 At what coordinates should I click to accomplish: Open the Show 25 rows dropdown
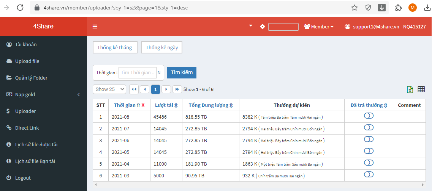(109, 89)
